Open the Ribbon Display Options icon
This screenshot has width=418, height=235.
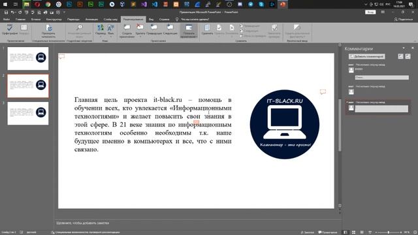383,12
